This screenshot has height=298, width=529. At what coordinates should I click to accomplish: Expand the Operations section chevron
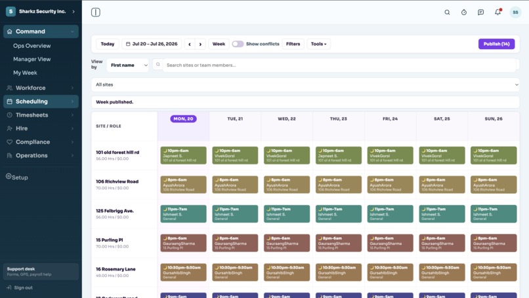[72, 156]
